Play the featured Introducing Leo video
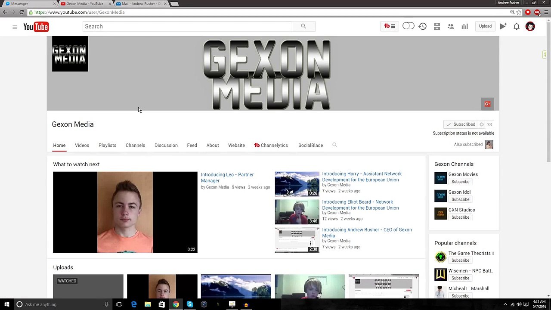Viewport: 551px width, 310px height. 125,212
